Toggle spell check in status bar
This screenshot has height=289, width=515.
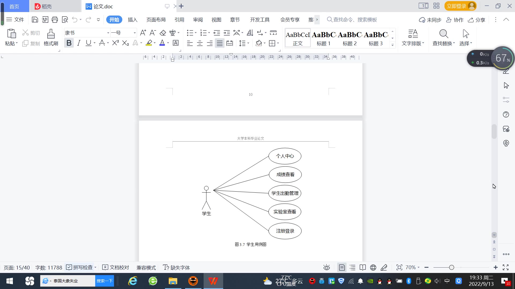80,267
